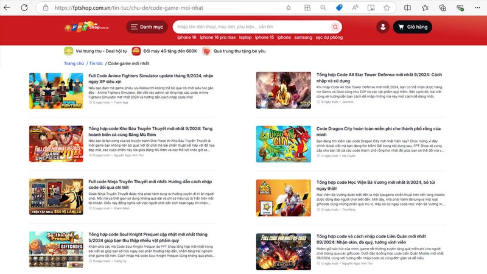
Task: Open the favorites list icon
Action: tap(425, 8)
